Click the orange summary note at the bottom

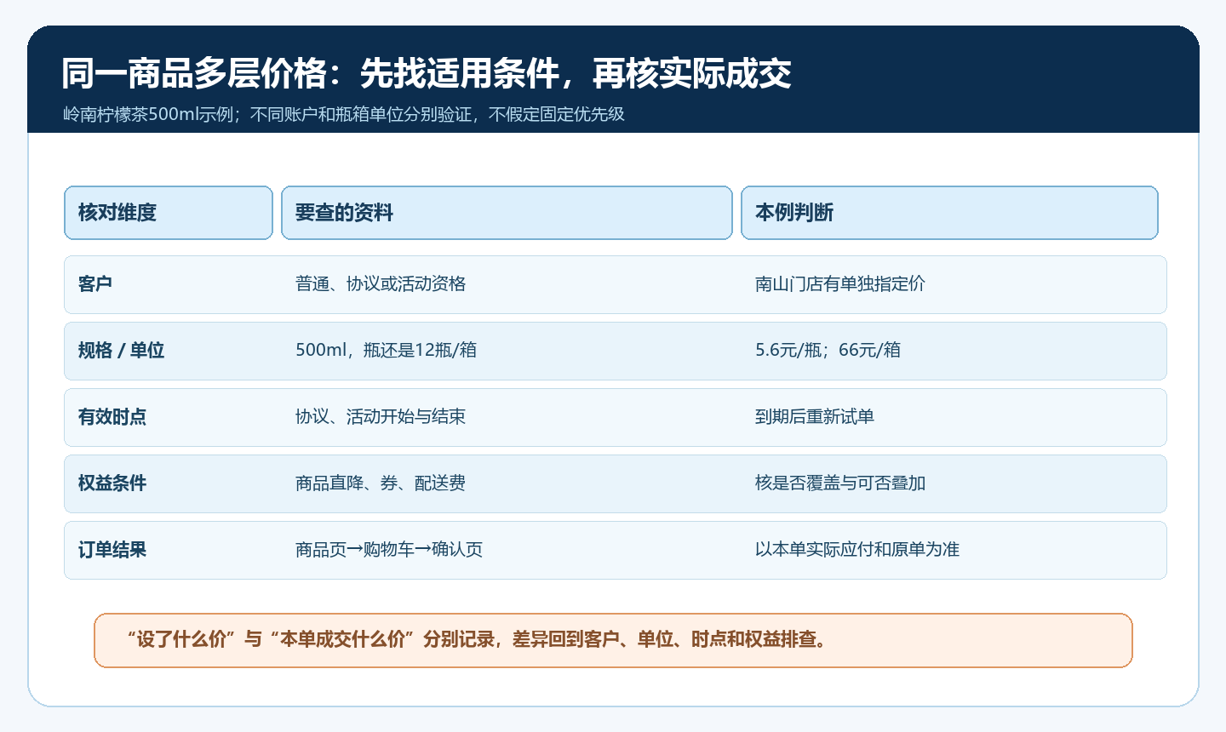613,640
